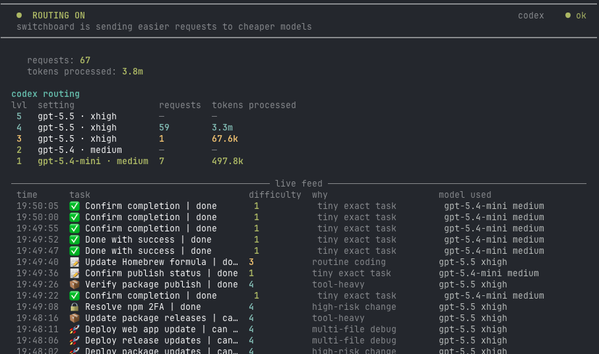Click the Resolve npm 2FA task text
The image size is (599, 354).
143,307
